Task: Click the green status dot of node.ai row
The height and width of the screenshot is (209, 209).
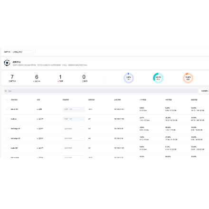Action: [x=38, y=119]
